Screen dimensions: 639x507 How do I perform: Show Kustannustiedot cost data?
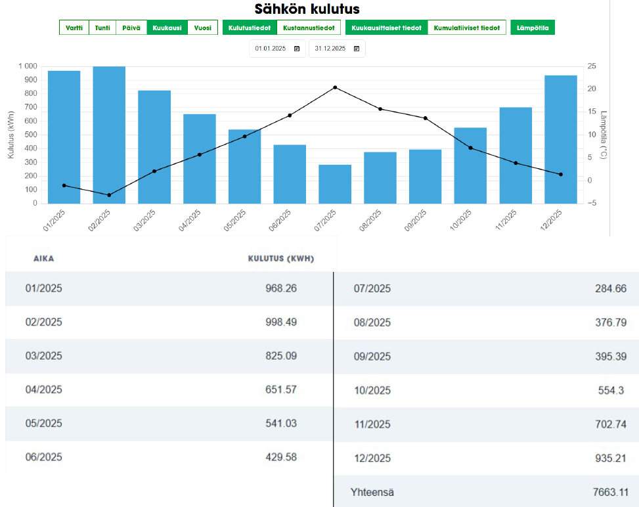pos(309,28)
